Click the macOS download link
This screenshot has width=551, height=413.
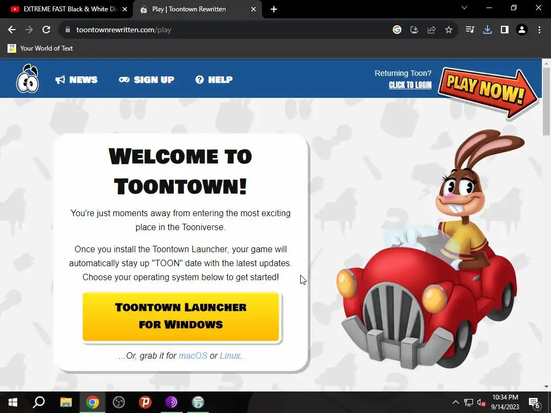tap(193, 356)
